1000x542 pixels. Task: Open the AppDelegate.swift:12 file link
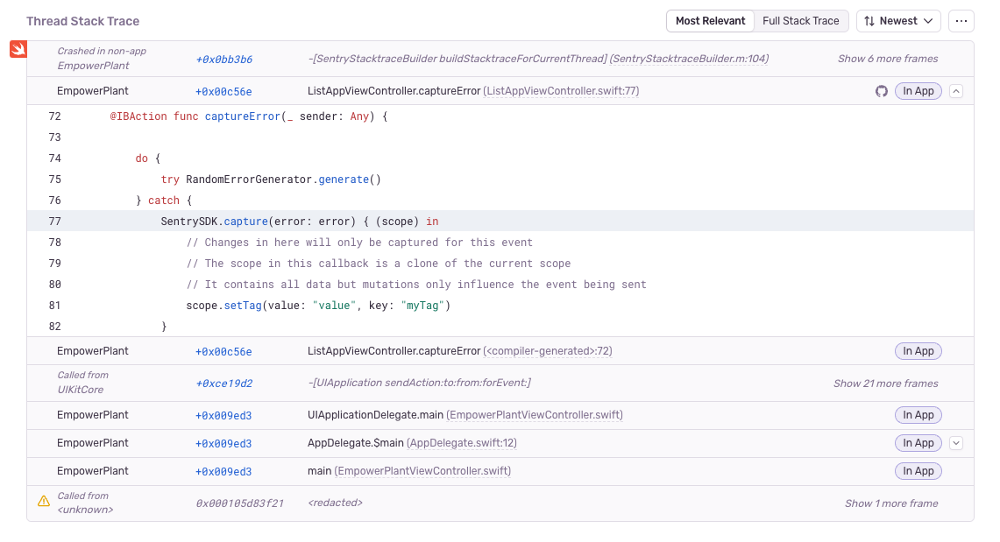(x=460, y=443)
